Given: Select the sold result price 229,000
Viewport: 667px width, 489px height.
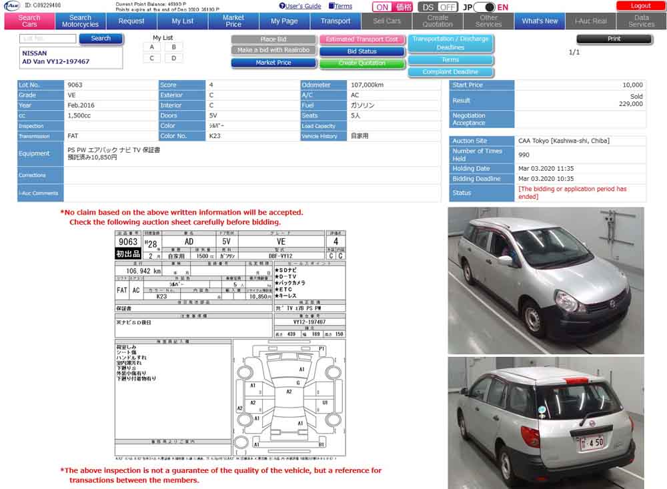Looking at the screenshot, I should 630,104.
